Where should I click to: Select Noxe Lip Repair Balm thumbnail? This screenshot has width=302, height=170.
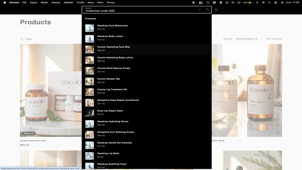point(89,113)
